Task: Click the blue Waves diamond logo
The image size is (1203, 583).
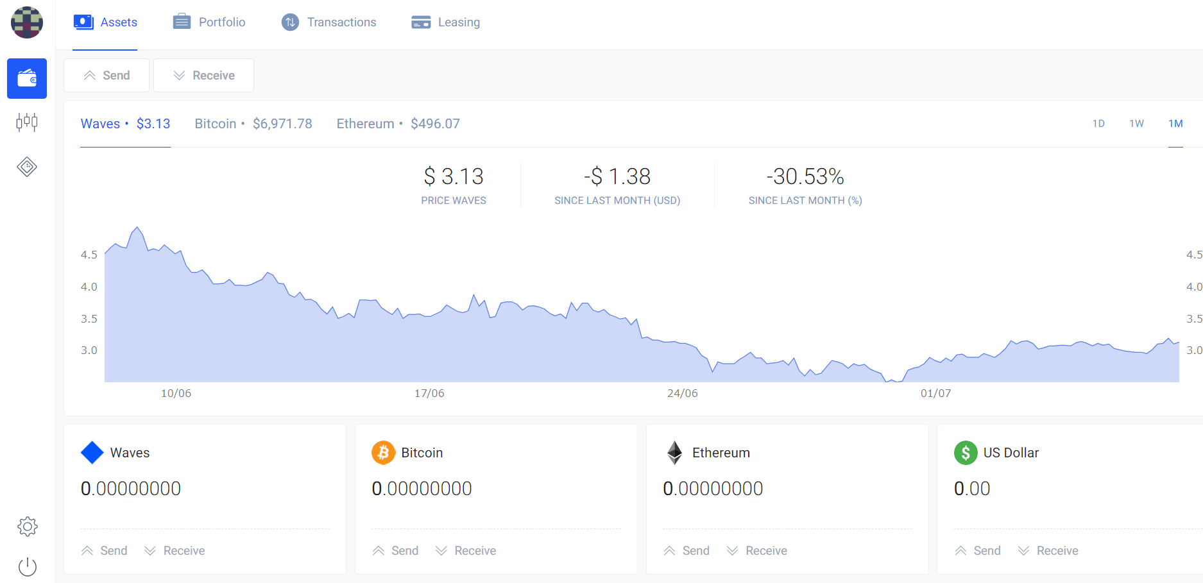Action: (x=92, y=453)
